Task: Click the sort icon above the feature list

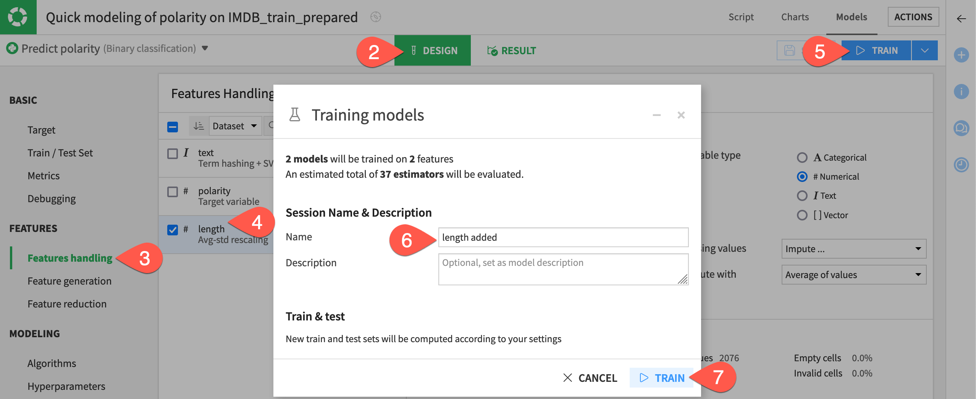Action: [199, 126]
